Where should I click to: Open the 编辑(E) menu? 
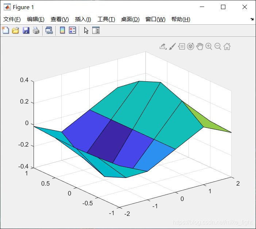click(36, 19)
